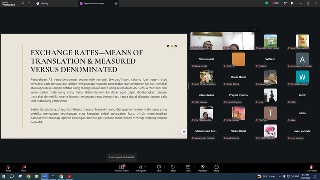Viewport: 320px width, 180px height.
Task: Click the purple icon on slide corner
Action: pyautogui.click(x=184, y=132)
